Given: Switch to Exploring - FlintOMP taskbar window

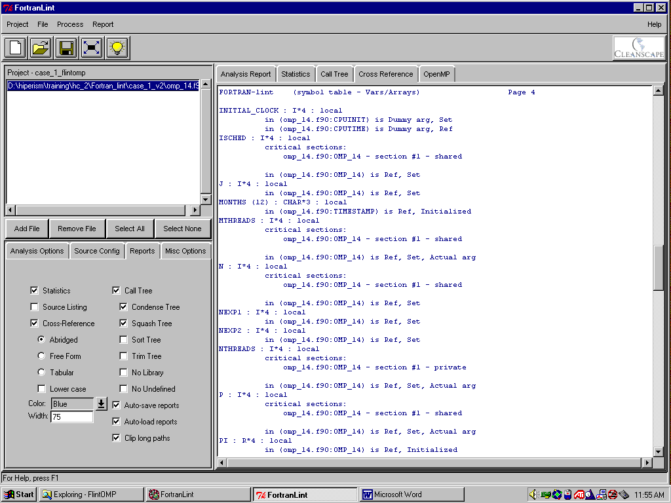Looking at the screenshot, I should [x=91, y=494].
